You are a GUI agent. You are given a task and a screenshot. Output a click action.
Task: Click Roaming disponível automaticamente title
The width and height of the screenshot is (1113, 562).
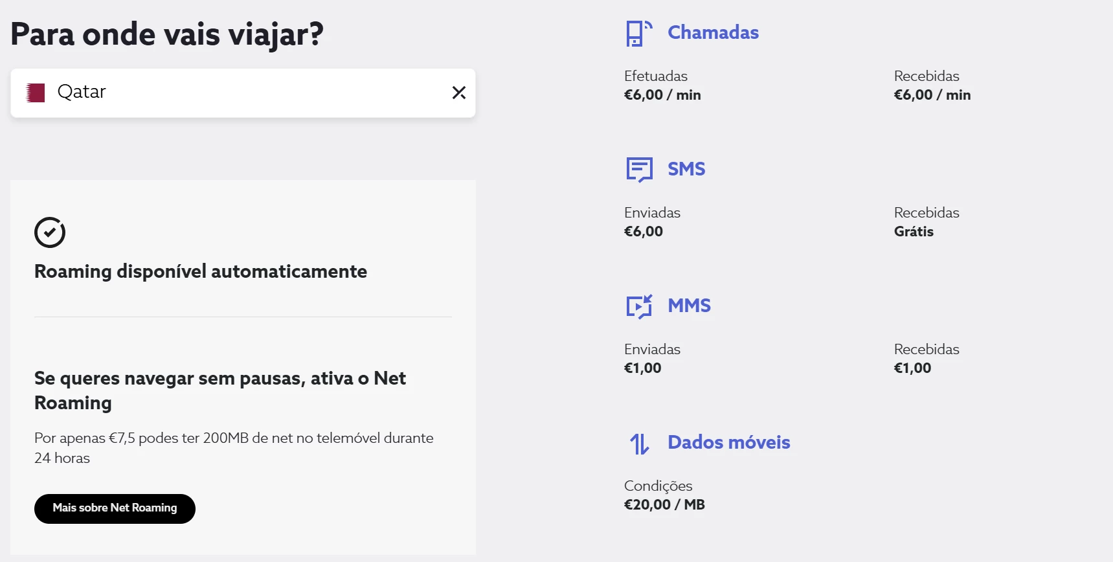[201, 271]
